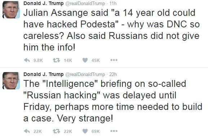Open the Julian Assange tweet text
This screenshot has width=208, height=138.
click(111, 30)
